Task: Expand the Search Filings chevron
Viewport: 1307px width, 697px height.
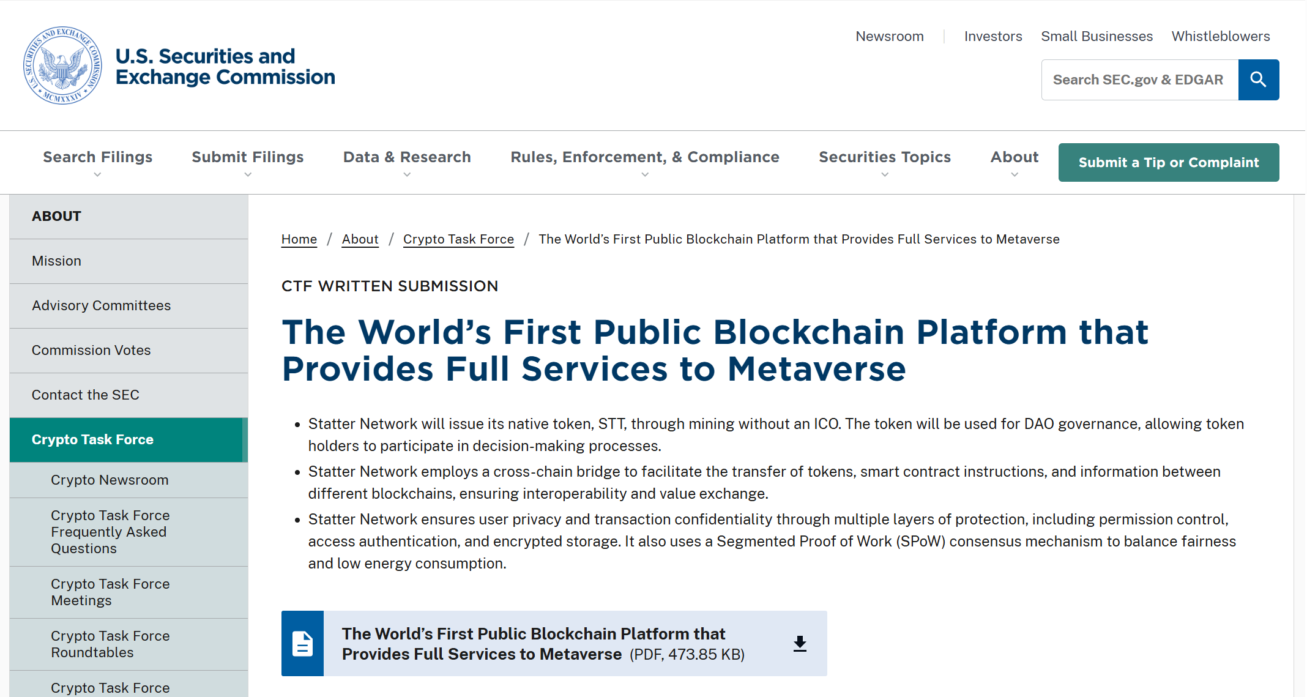Action: 97,175
